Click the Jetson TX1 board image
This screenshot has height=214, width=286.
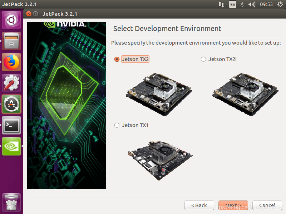(x=160, y=160)
